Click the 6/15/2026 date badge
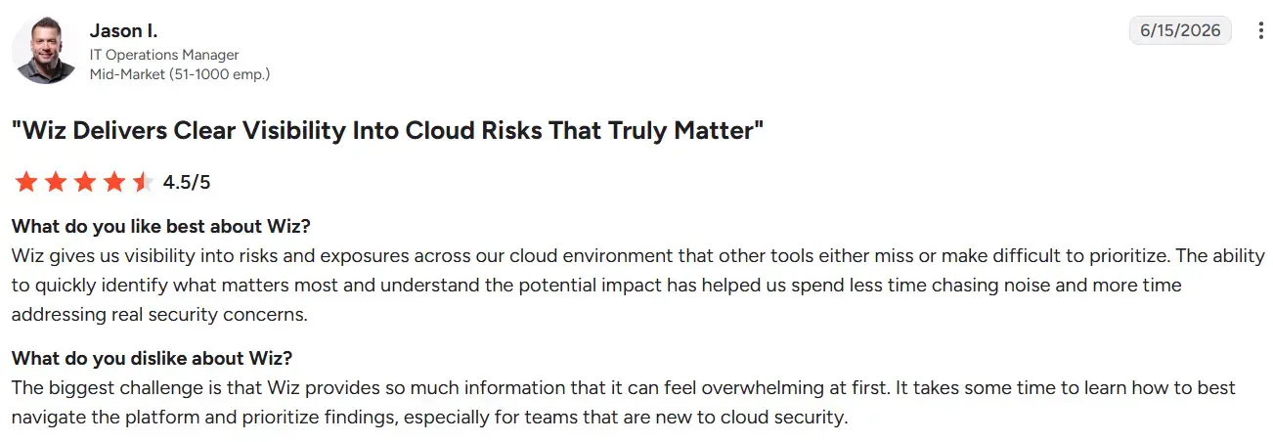This screenshot has height=442, width=1273. tap(1180, 30)
